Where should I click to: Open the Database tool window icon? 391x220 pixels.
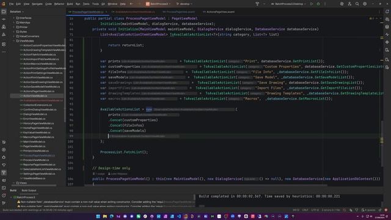pos(387,27)
